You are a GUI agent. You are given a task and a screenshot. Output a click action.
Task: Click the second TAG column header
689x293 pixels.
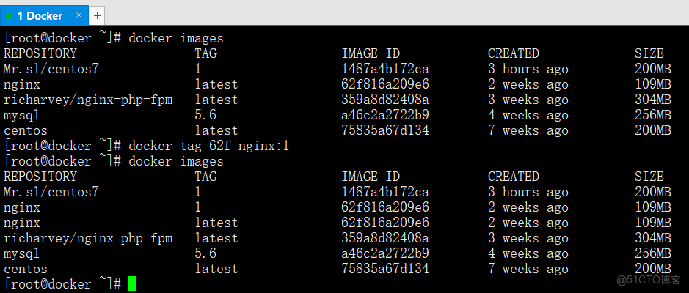tap(206, 177)
